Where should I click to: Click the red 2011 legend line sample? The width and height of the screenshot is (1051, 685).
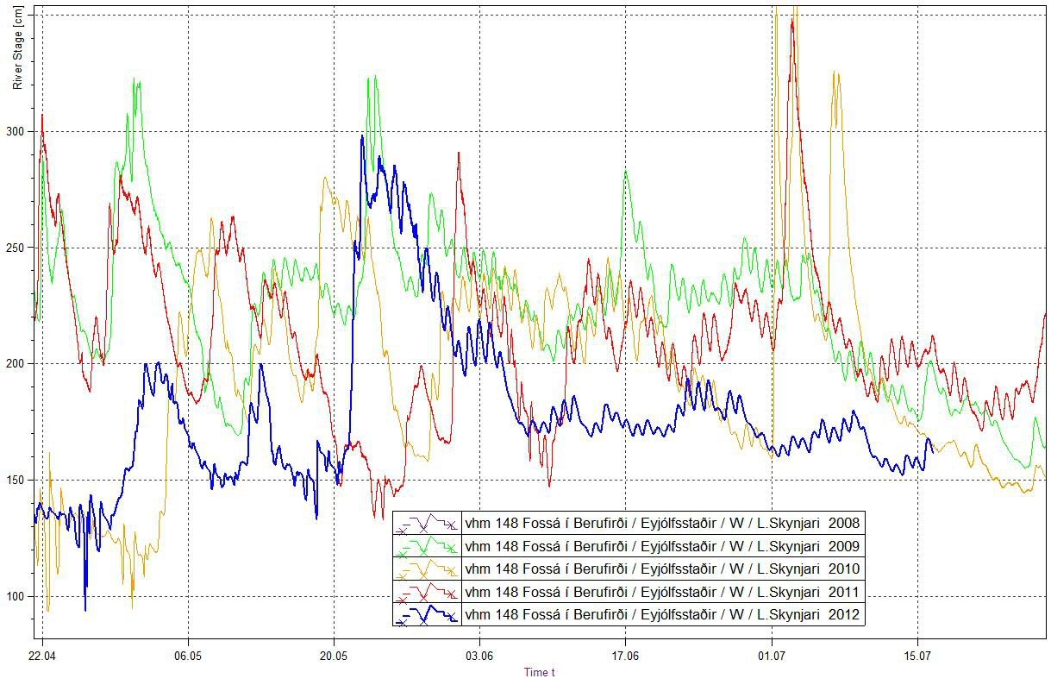click(426, 593)
